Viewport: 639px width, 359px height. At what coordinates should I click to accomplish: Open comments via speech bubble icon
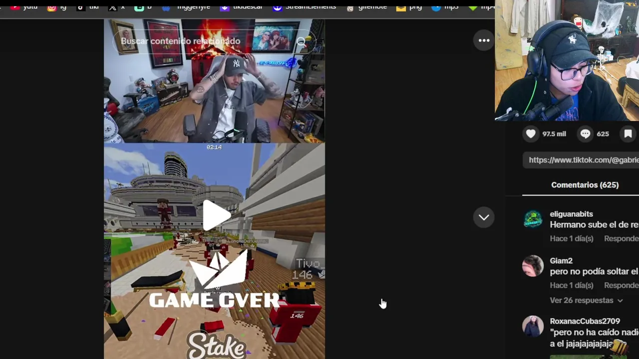point(585,134)
